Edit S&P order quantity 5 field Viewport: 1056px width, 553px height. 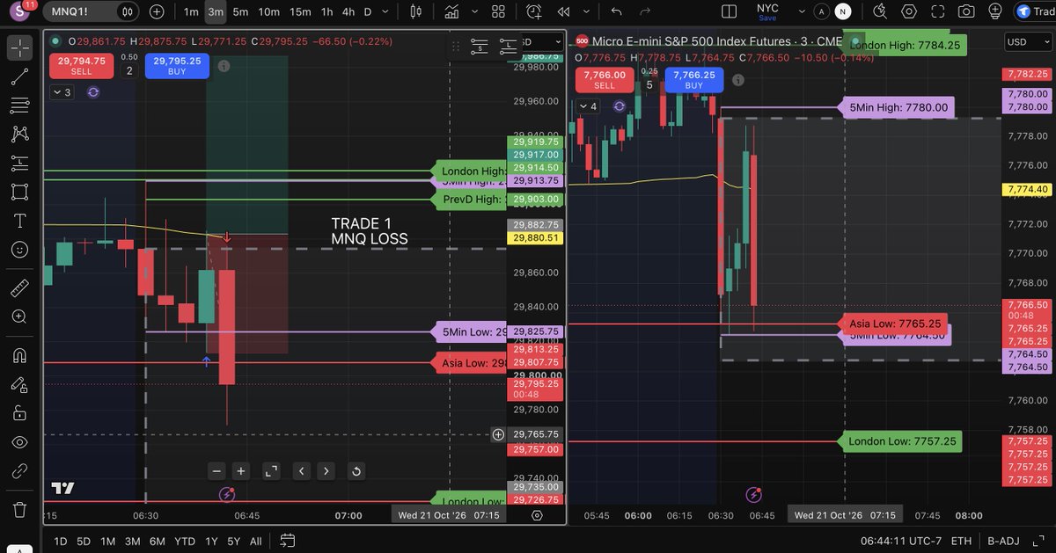pos(649,84)
